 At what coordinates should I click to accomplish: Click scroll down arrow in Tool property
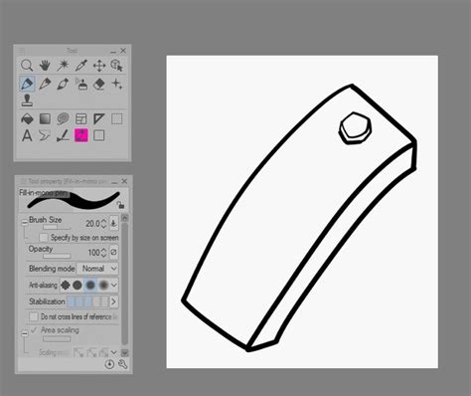pos(125,353)
